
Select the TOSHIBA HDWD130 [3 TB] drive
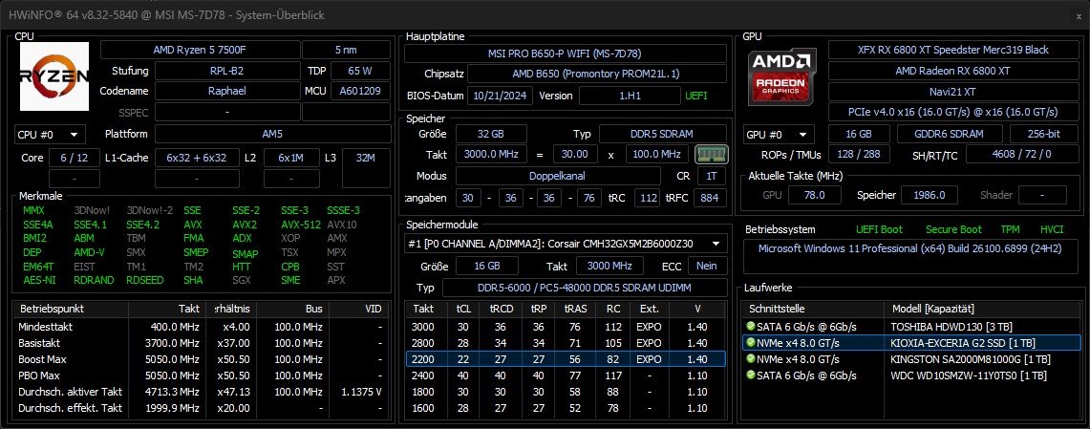point(911,326)
